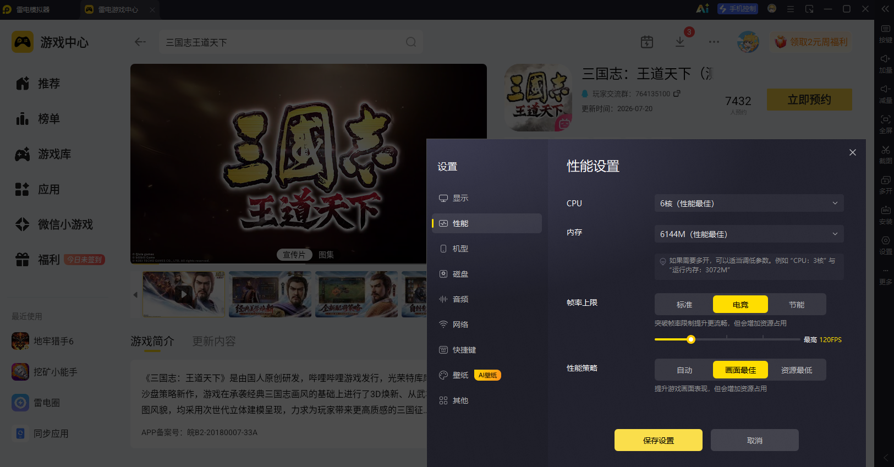894x467 pixels.
Task: Select the 标准 frame rate option
Action: 684,305
